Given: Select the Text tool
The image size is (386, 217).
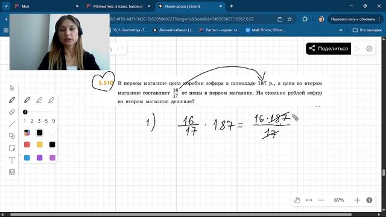Looking at the screenshot, I should tap(12, 160).
